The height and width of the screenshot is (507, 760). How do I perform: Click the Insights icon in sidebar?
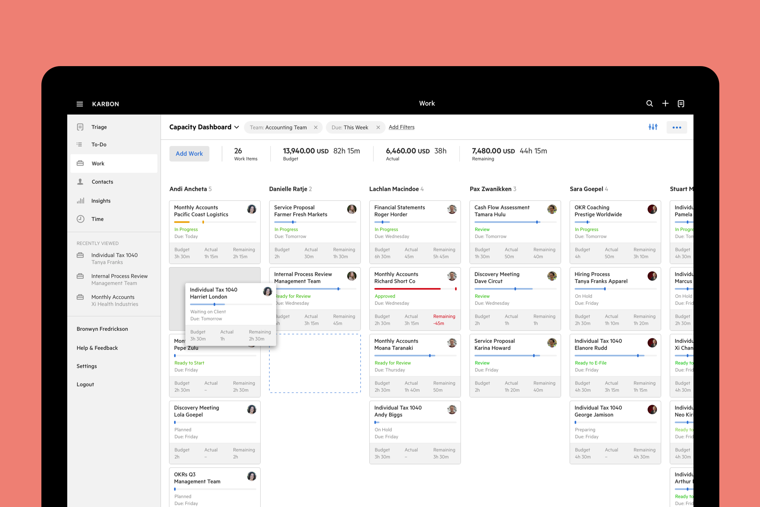[x=80, y=200]
